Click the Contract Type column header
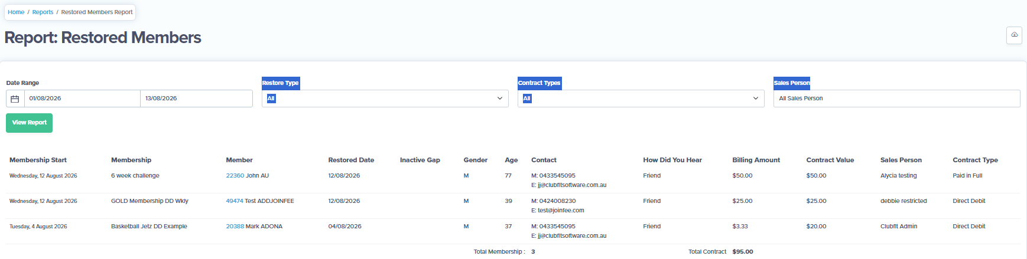This screenshot has height=259, width=1027. pyautogui.click(x=975, y=160)
